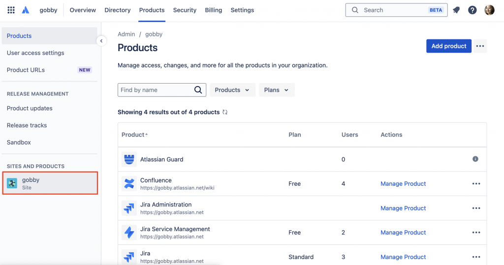The height and width of the screenshot is (265, 504).
Task: Click Manage Product for Jira Administration
Action: pyautogui.click(x=403, y=208)
